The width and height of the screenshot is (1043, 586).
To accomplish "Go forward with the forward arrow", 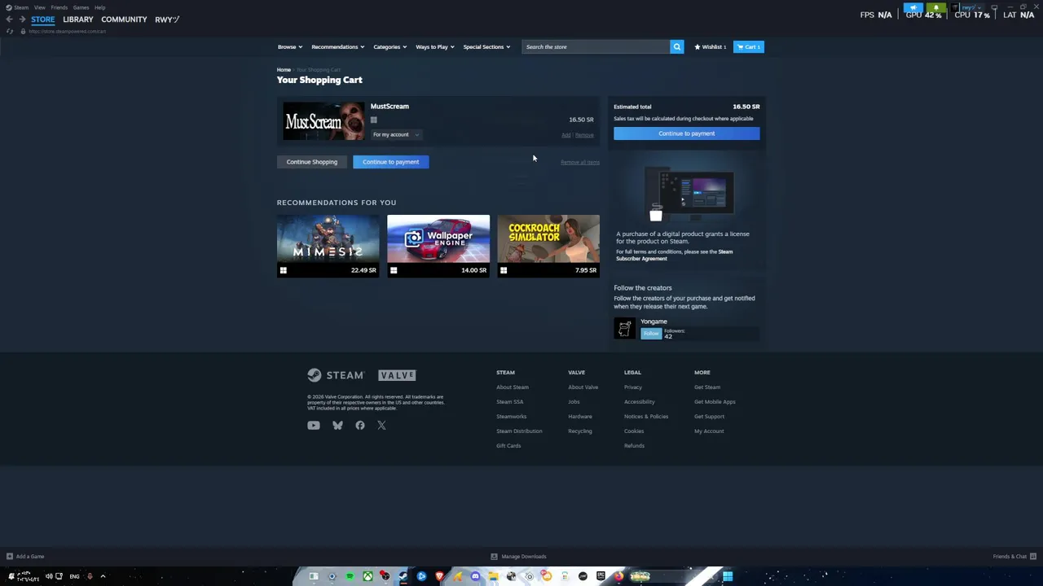I will (21, 19).
